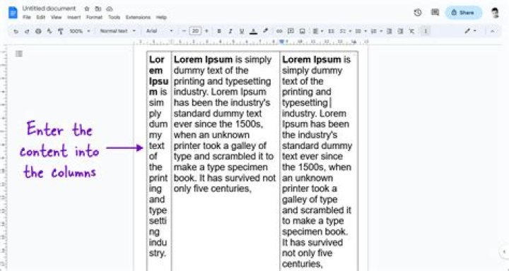Open the Google account avatar
This screenshot has width=509, height=271.
click(x=495, y=13)
